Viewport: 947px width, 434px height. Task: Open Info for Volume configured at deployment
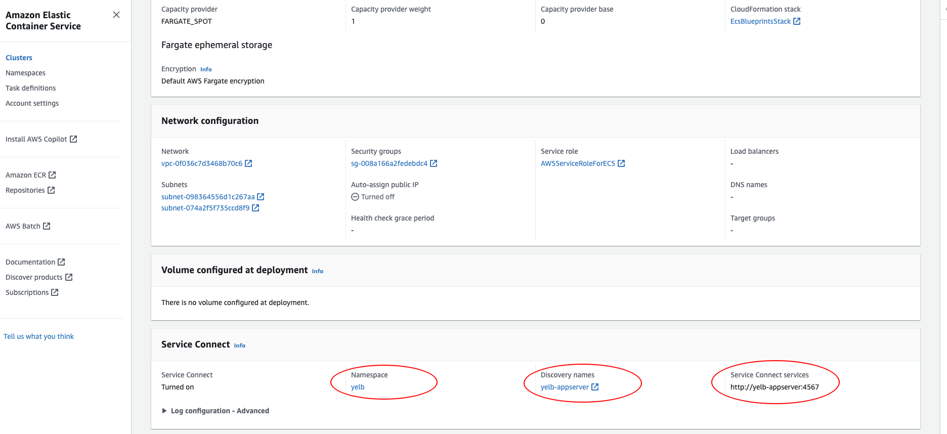point(318,271)
